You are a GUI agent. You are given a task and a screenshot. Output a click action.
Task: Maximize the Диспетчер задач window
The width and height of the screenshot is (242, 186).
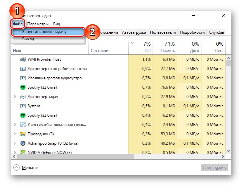pos(208,15)
